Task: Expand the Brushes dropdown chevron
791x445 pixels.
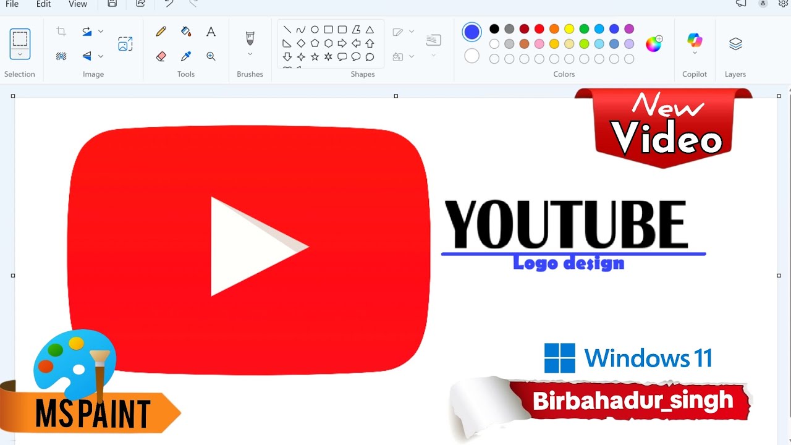Action: click(x=250, y=54)
